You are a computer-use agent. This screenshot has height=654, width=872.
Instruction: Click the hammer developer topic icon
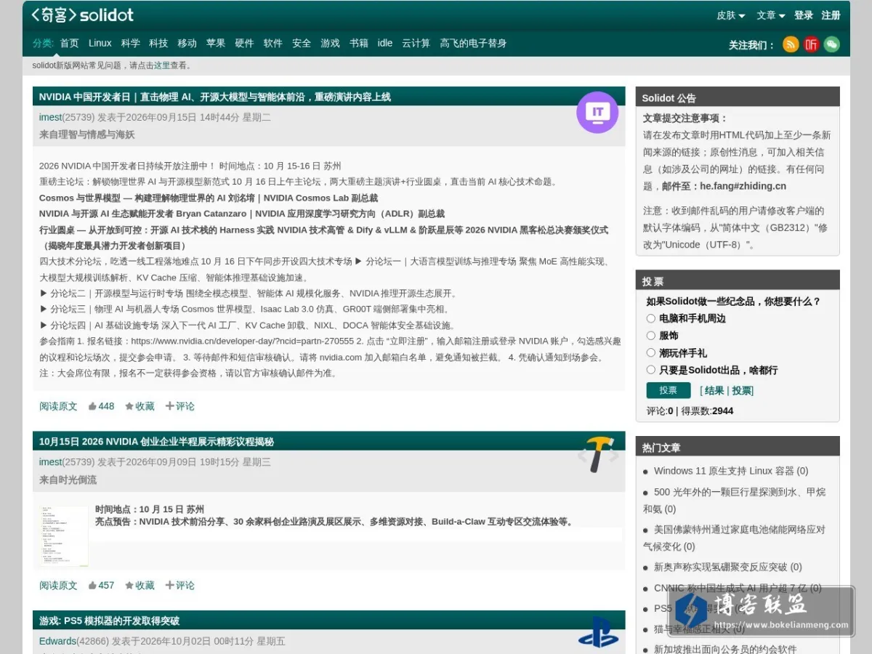(599, 455)
